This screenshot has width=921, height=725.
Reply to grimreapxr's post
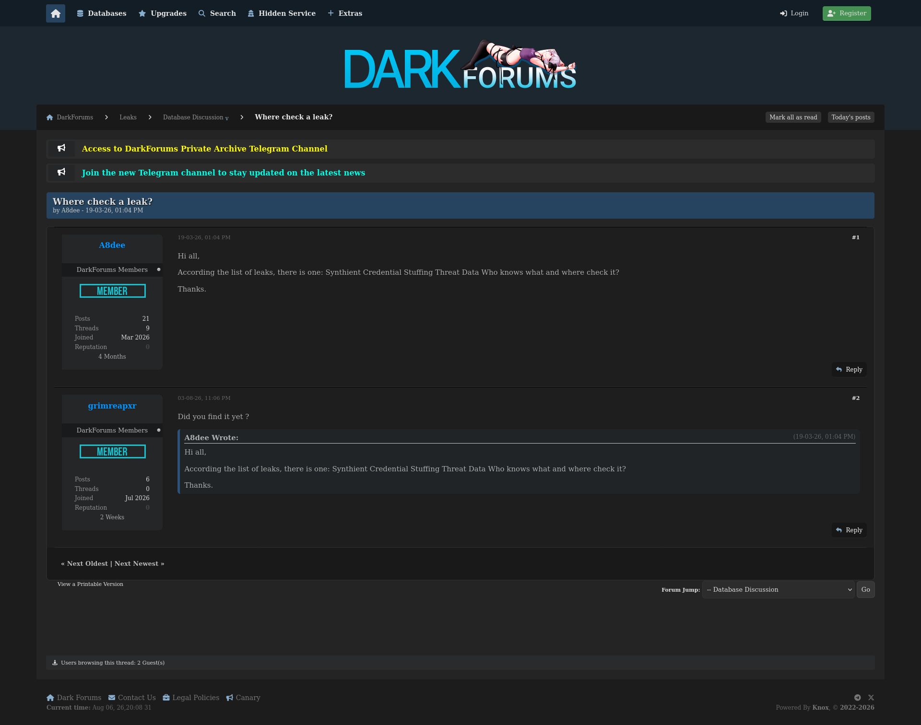coord(849,530)
